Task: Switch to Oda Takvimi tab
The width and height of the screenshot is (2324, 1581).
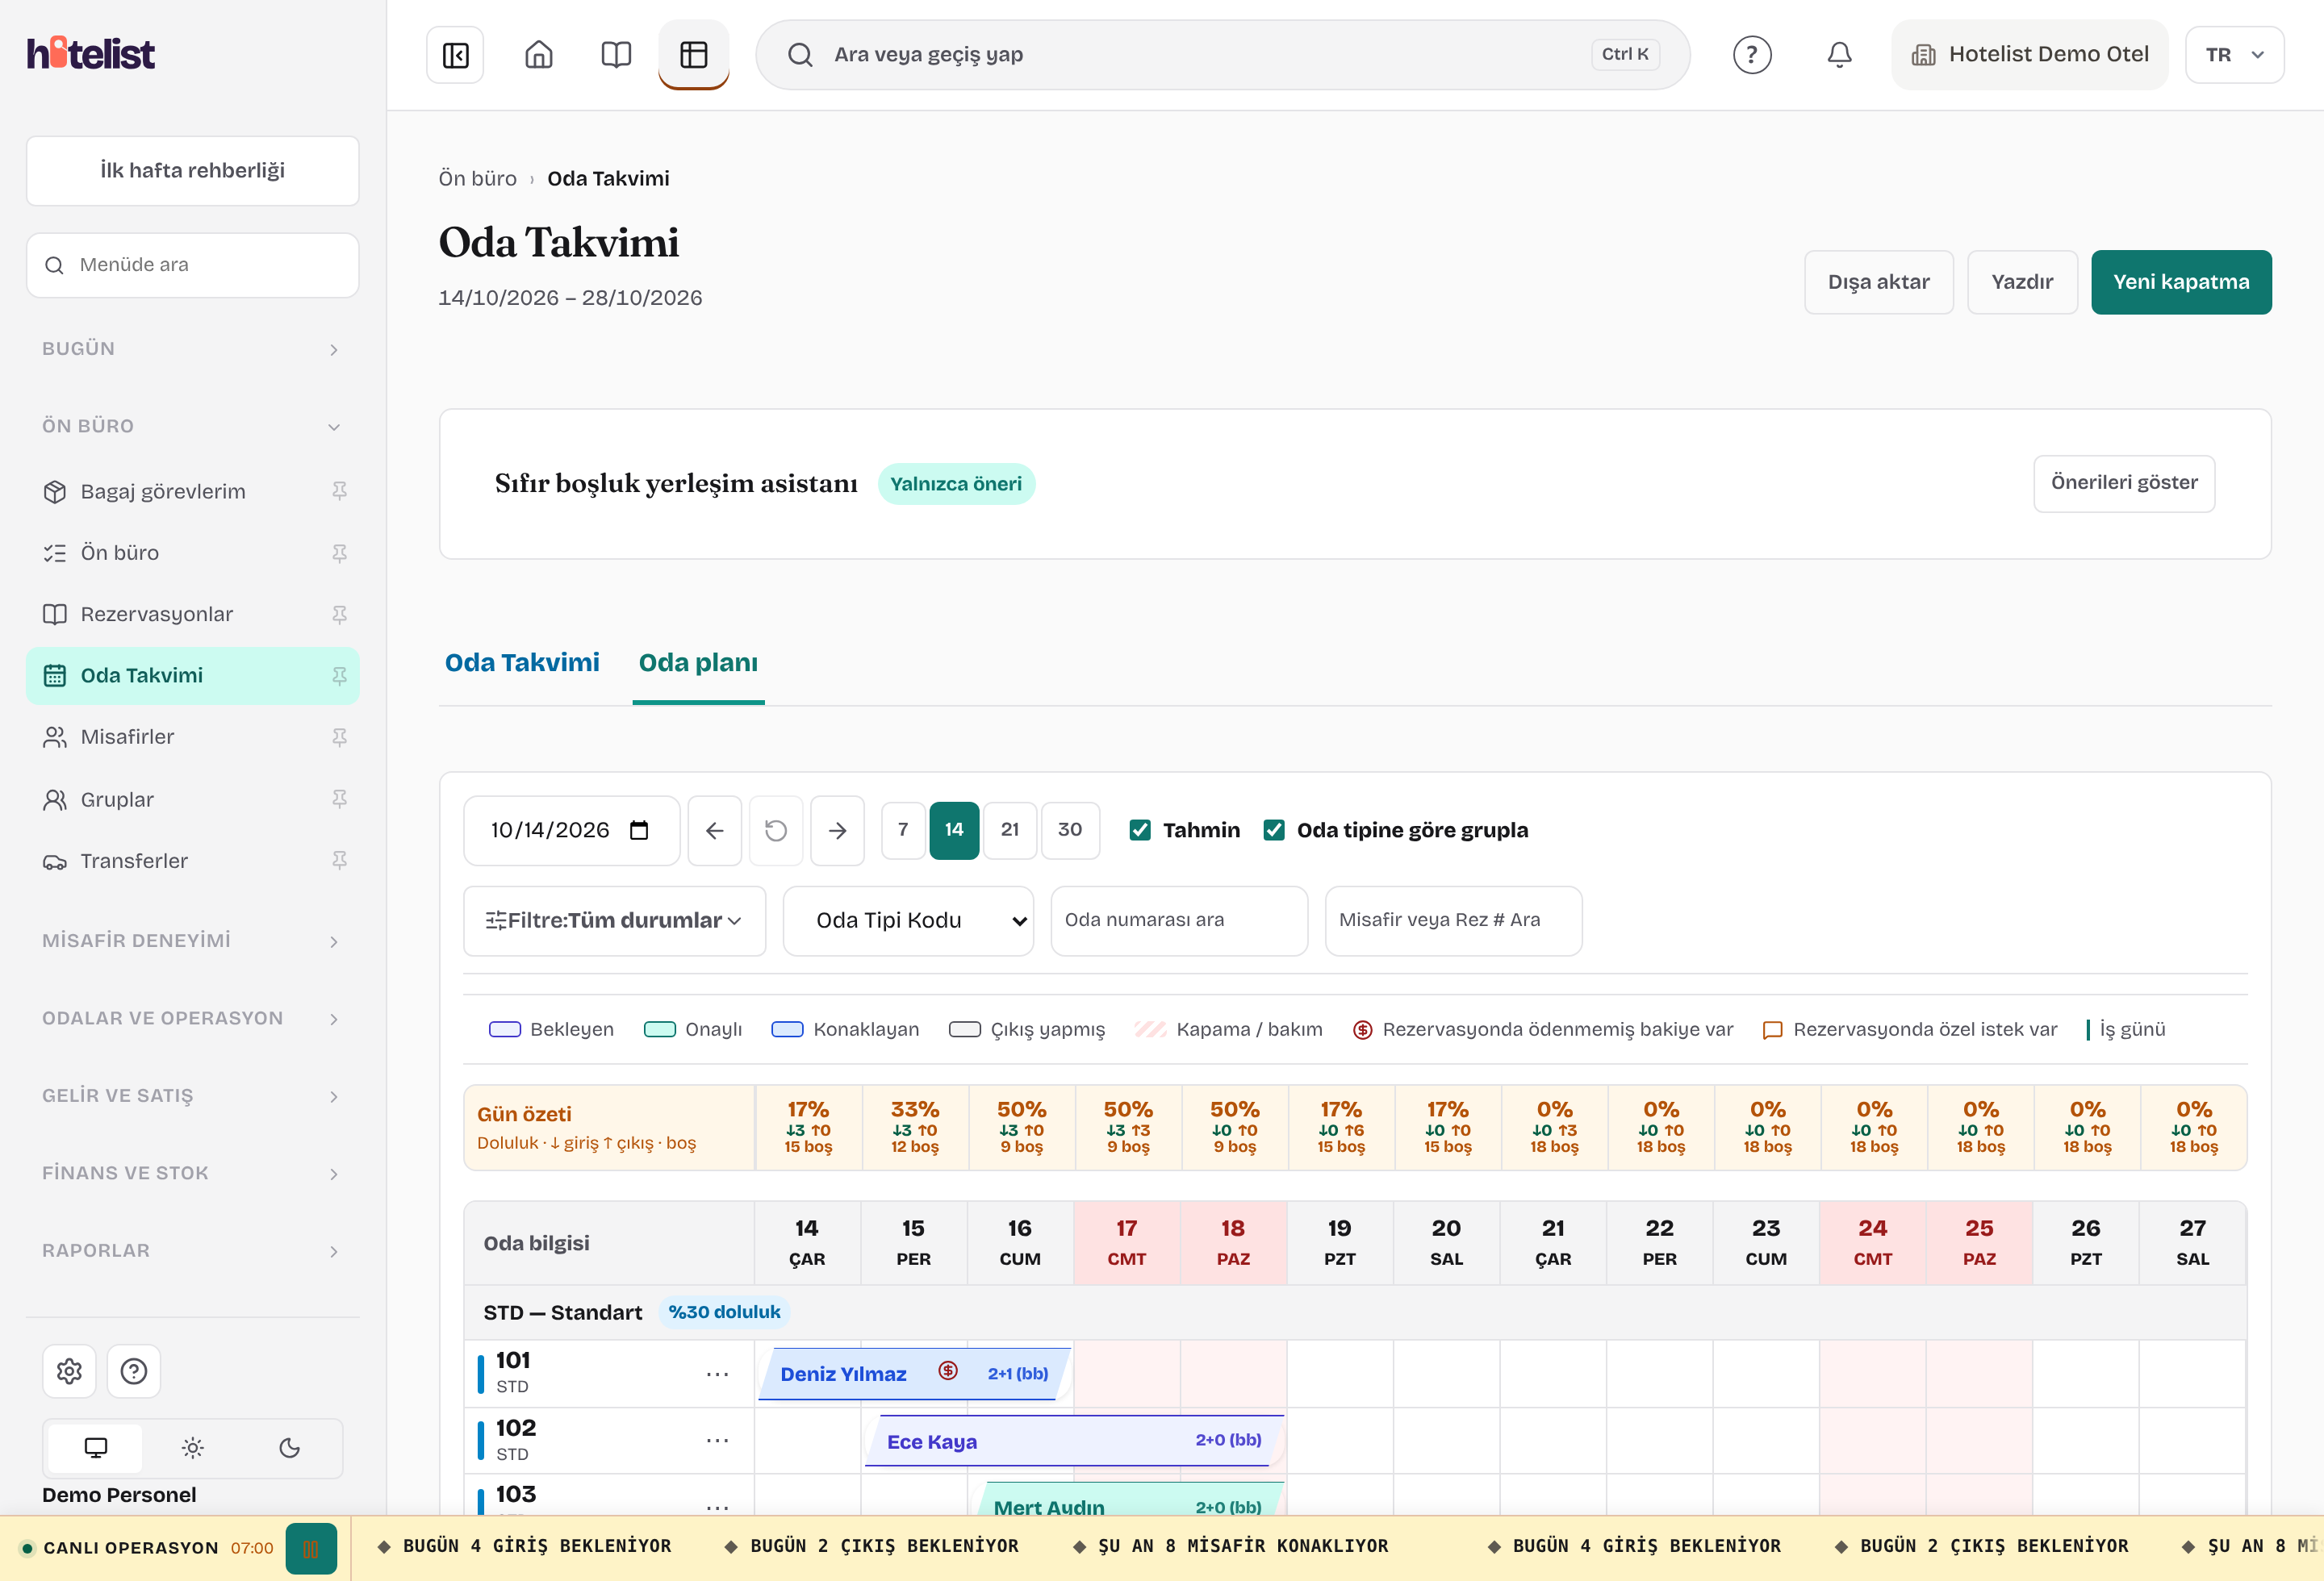Action: (521, 662)
